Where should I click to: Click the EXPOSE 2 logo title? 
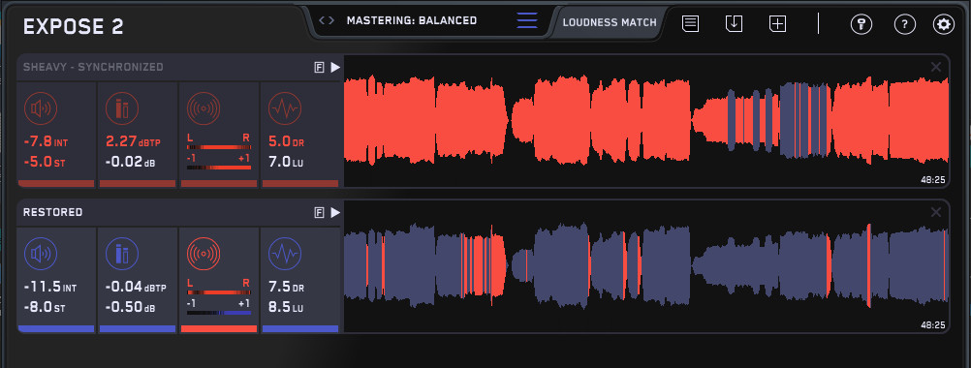click(x=73, y=26)
